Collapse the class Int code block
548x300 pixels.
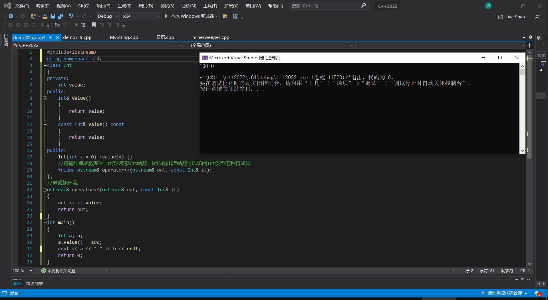[x=45, y=65]
